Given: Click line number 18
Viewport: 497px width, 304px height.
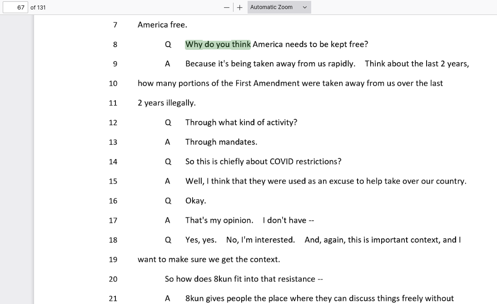Looking at the screenshot, I should coord(113,240).
